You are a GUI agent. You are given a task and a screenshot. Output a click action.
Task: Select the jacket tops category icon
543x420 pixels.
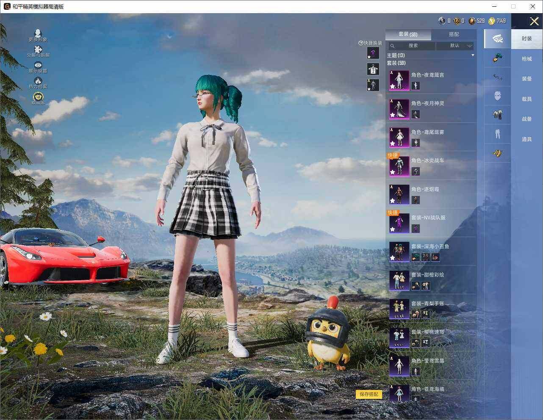(x=497, y=114)
